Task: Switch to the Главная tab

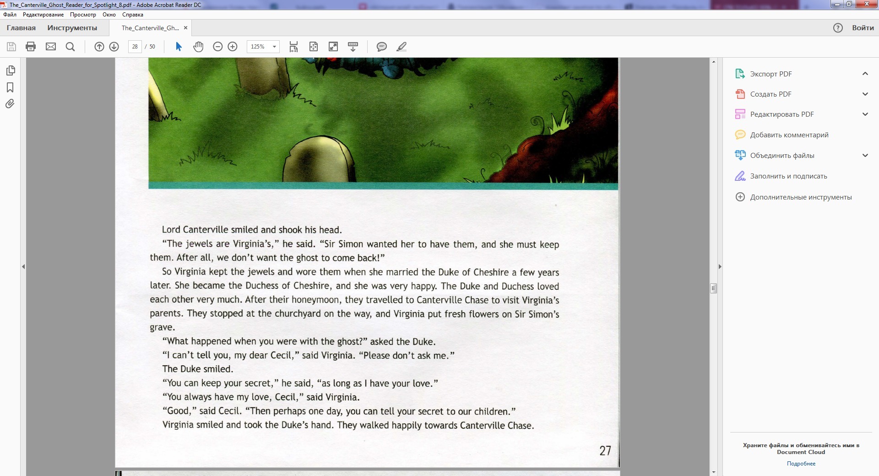Action: [21, 28]
